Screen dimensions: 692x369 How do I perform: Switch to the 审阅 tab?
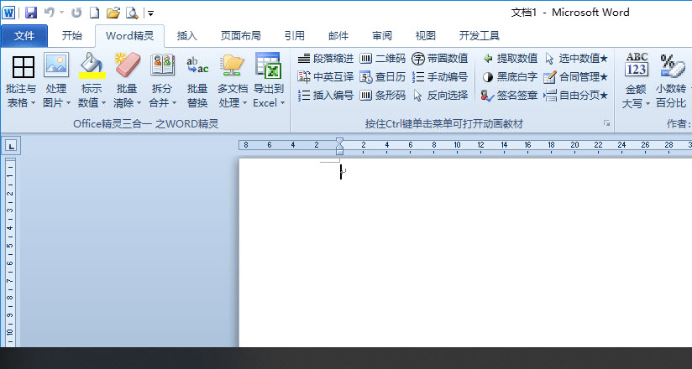[382, 36]
